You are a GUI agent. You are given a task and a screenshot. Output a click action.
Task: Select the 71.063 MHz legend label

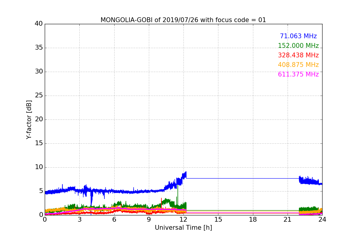click(x=298, y=36)
